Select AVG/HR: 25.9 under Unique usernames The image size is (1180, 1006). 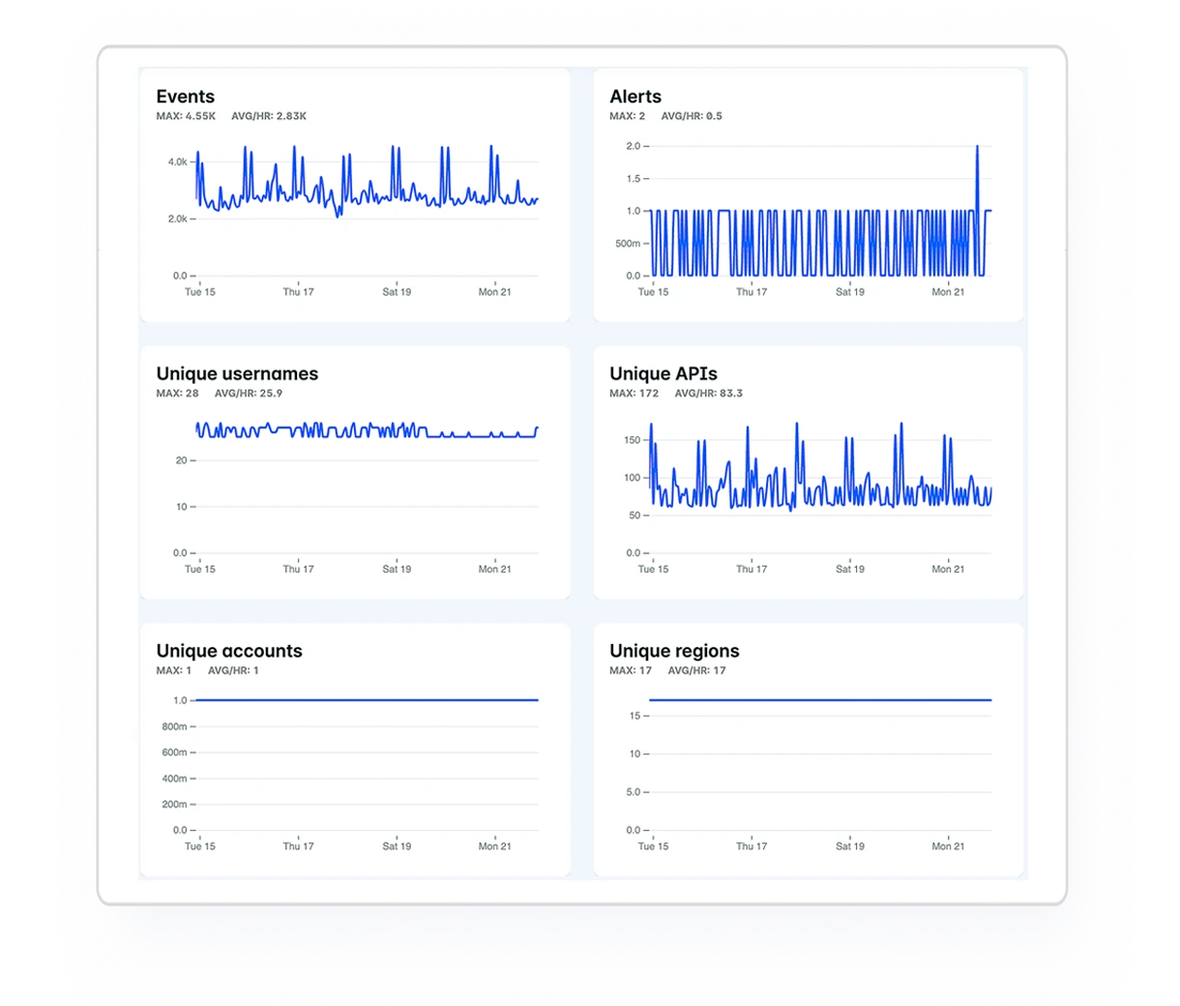pyautogui.click(x=248, y=394)
